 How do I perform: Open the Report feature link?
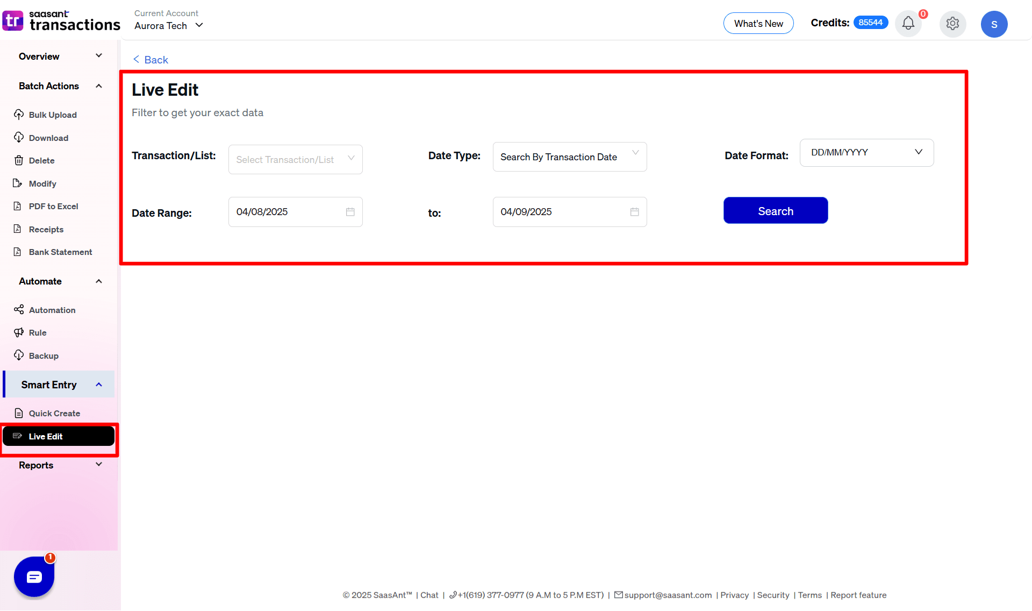click(858, 595)
